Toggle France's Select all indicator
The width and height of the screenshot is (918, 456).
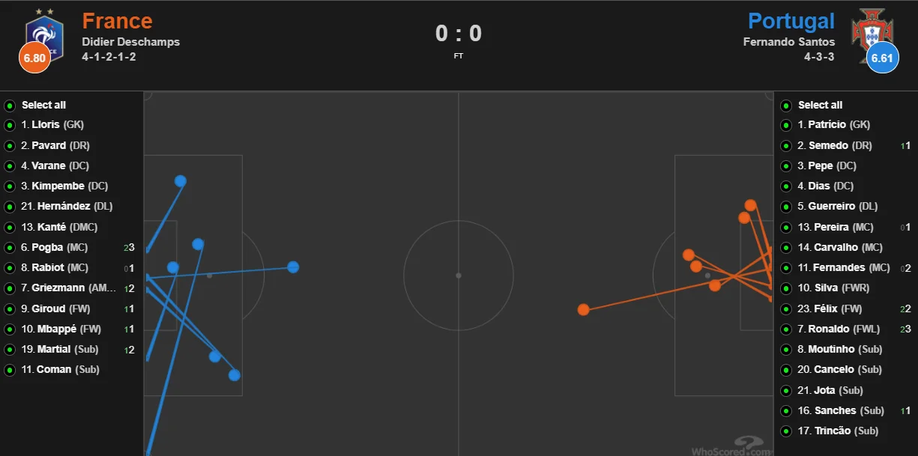[x=10, y=106]
